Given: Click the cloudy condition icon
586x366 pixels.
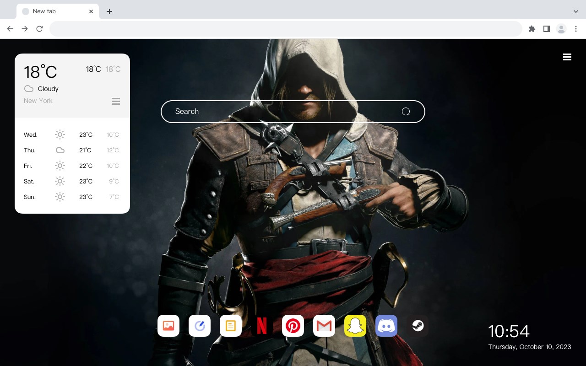Looking at the screenshot, I should 29,89.
